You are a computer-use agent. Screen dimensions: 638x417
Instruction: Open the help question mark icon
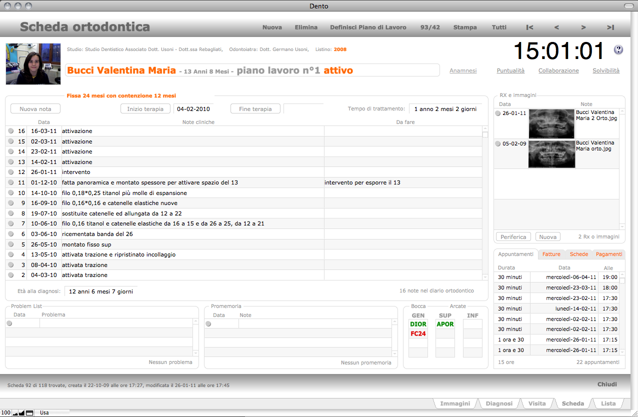pos(618,49)
